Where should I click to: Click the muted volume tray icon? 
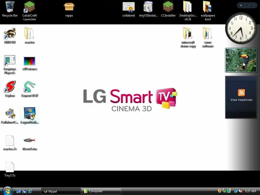pos(241,191)
